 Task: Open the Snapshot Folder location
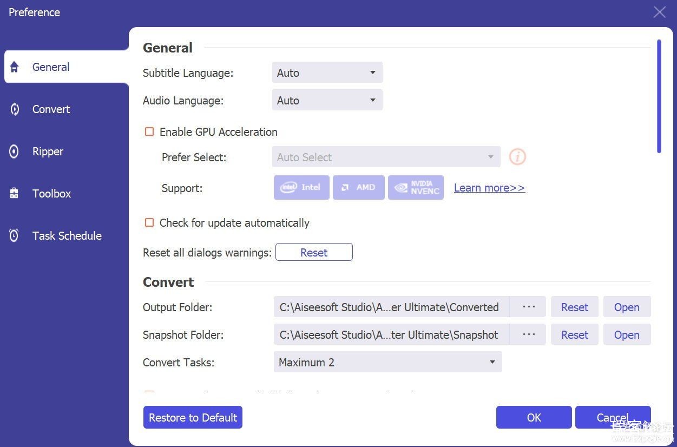tap(627, 334)
